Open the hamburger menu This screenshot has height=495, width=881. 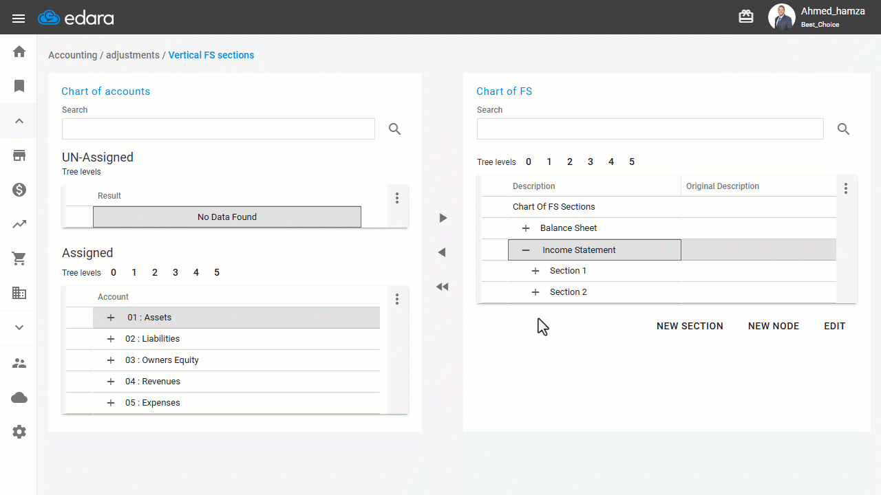(x=19, y=19)
